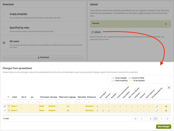Screen dimensions: 174x131
Task: Jump to the last page arrow
Action: 168,119
